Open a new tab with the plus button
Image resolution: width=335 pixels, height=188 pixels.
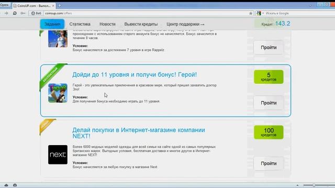click(60, 6)
